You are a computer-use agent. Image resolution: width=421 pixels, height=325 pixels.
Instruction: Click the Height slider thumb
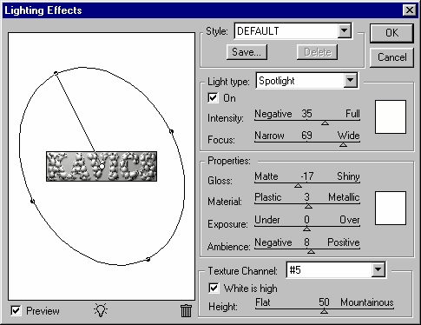pos(324,311)
